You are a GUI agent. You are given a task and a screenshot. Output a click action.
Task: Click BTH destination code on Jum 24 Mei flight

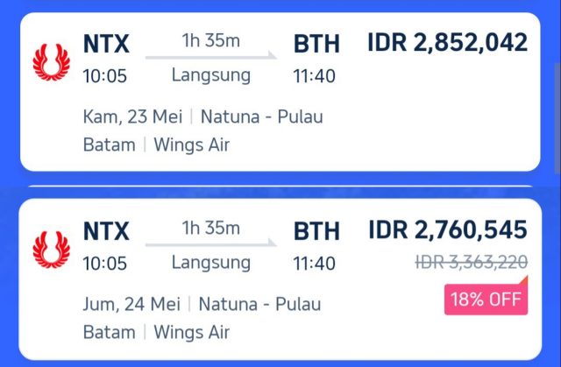tap(316, 231)
